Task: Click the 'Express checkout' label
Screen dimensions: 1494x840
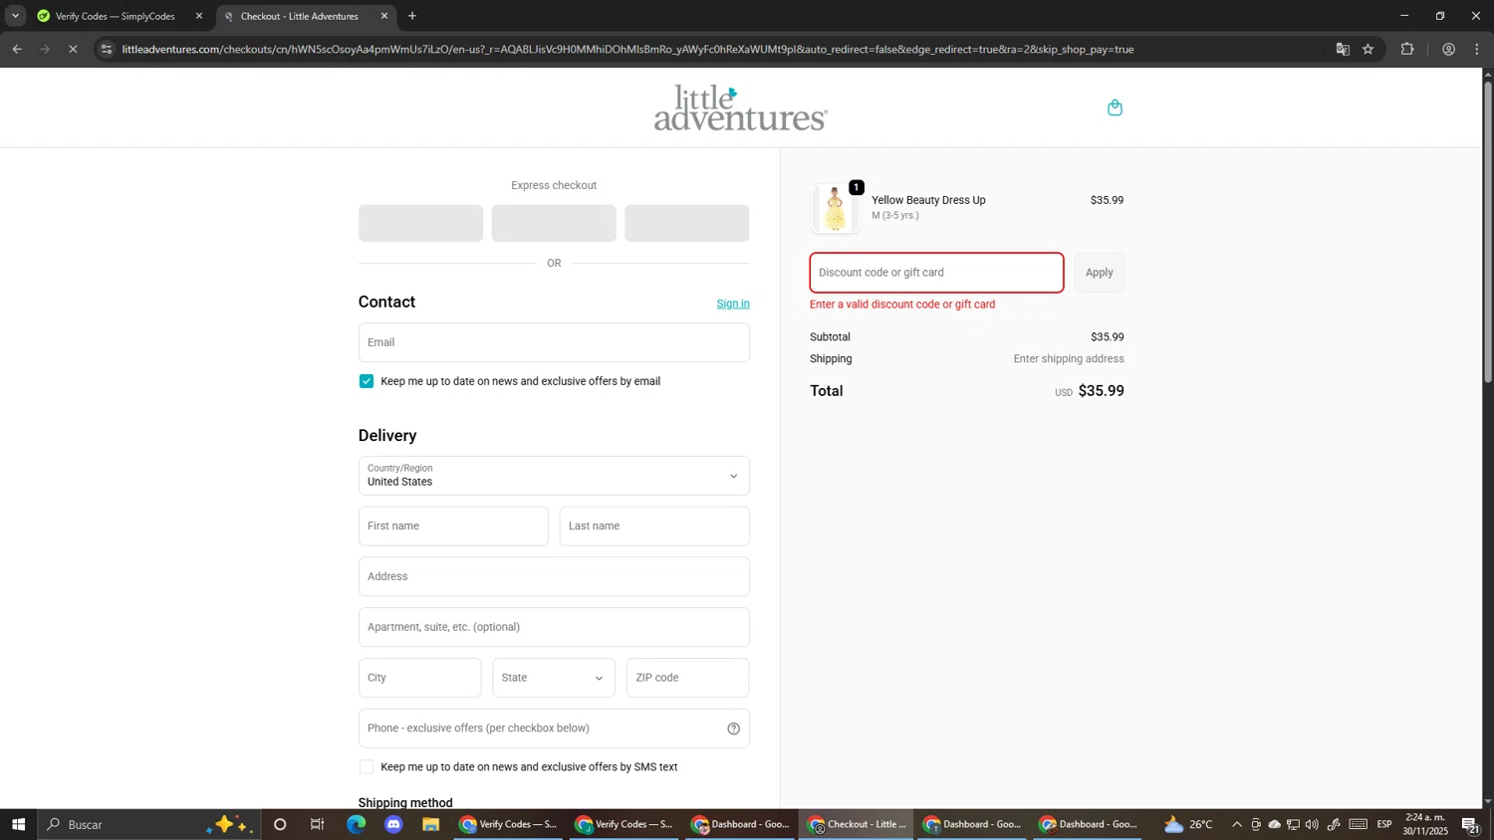Action: [554, 185]
